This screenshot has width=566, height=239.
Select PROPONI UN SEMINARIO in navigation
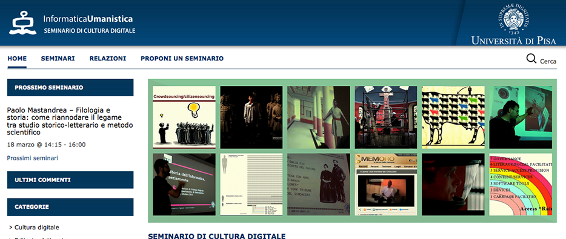[182, 59]
